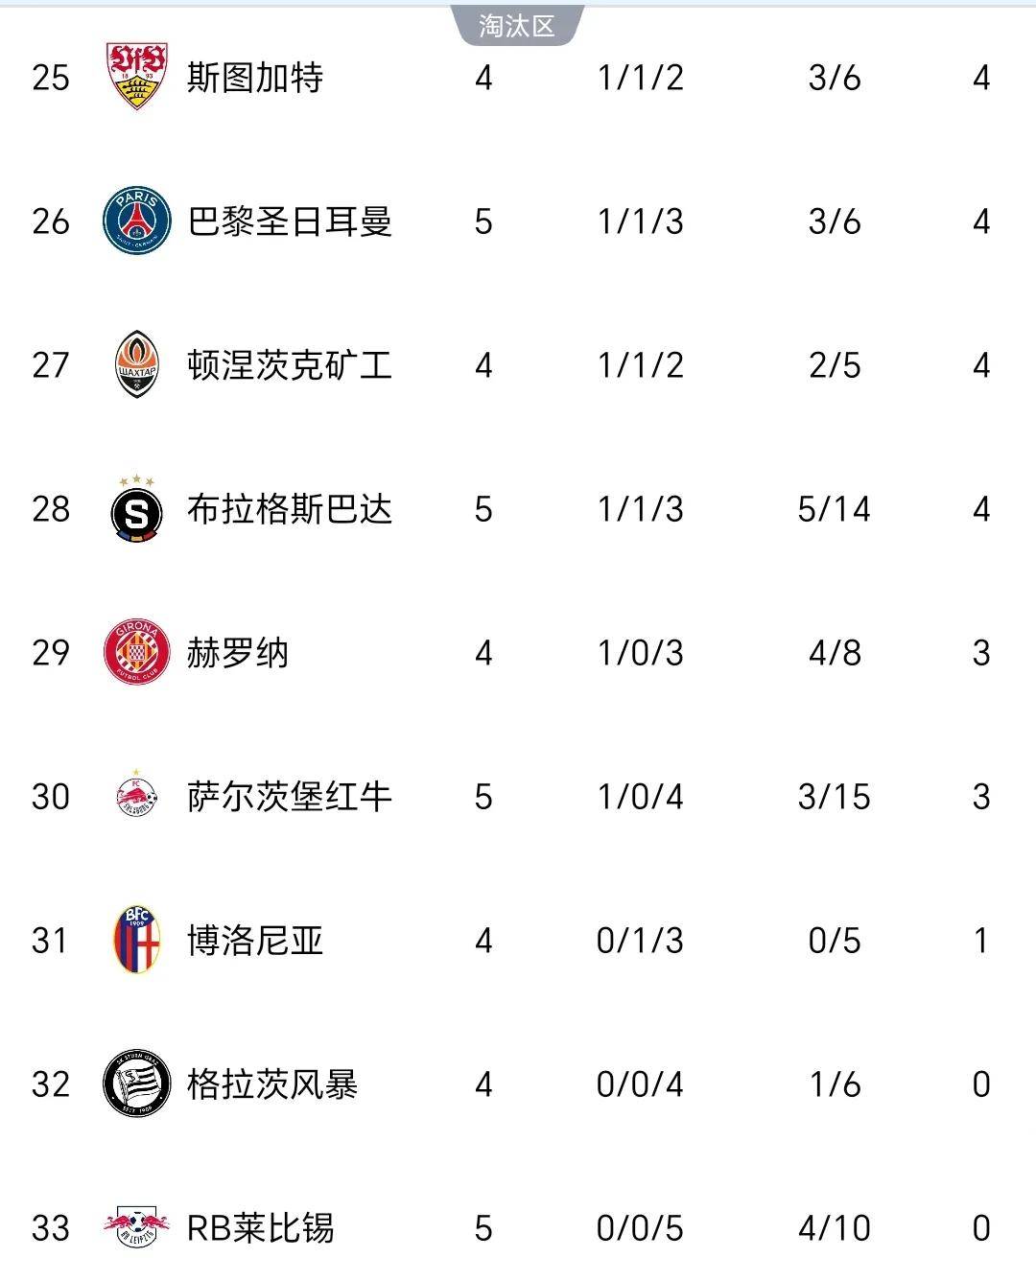The height and width of the screenshot is (1281, 1036).
Task: Tap the Red Bull Salzburg logo
Action: pos(137,796)
